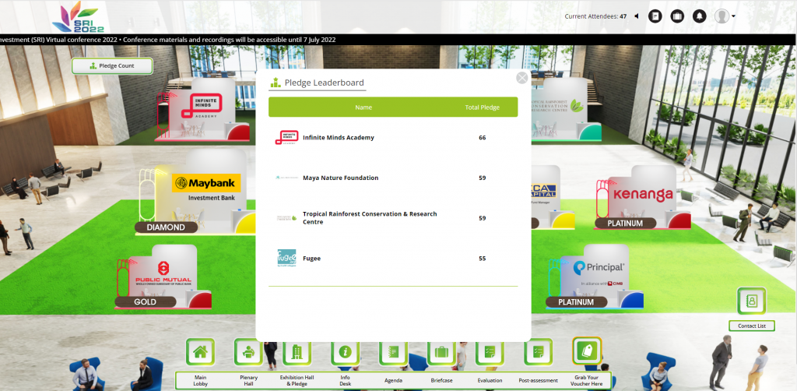Visit the Maybank Investment Bank booth
Viewport: 797px width, 391px height.
(205, 187)
